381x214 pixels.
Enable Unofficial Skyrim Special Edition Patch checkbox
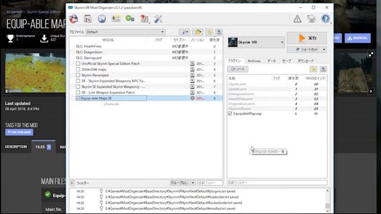click(x=78, y=64)
